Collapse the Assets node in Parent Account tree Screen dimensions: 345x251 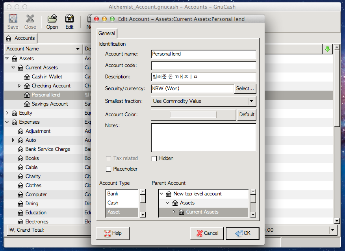tap(168, 203)
